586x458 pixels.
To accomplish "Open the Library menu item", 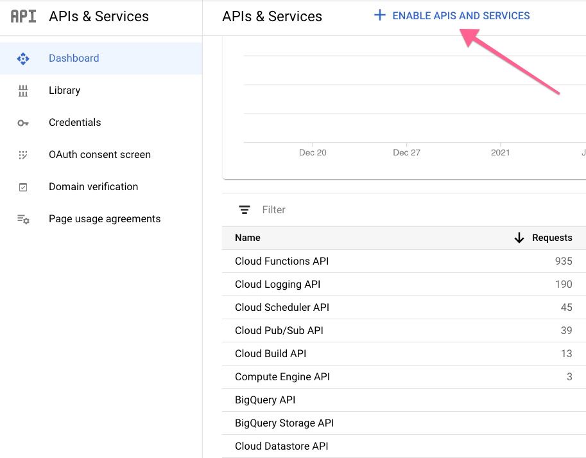I will tap(64, 91).
